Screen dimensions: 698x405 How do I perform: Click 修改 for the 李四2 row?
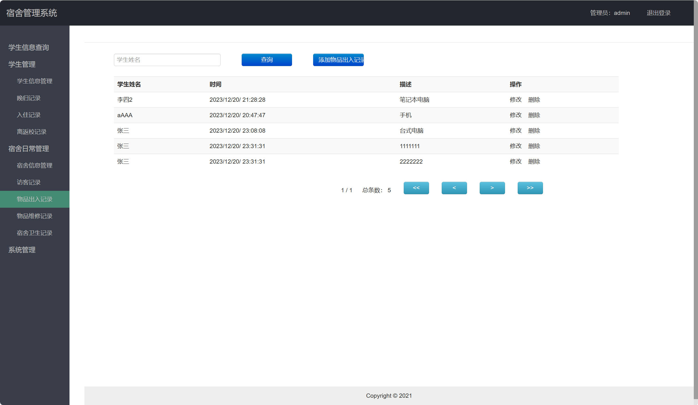[515, 100]
